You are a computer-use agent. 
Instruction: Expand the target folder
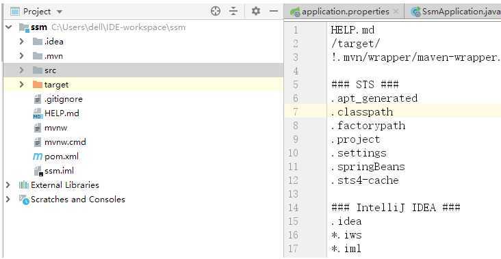21,85
